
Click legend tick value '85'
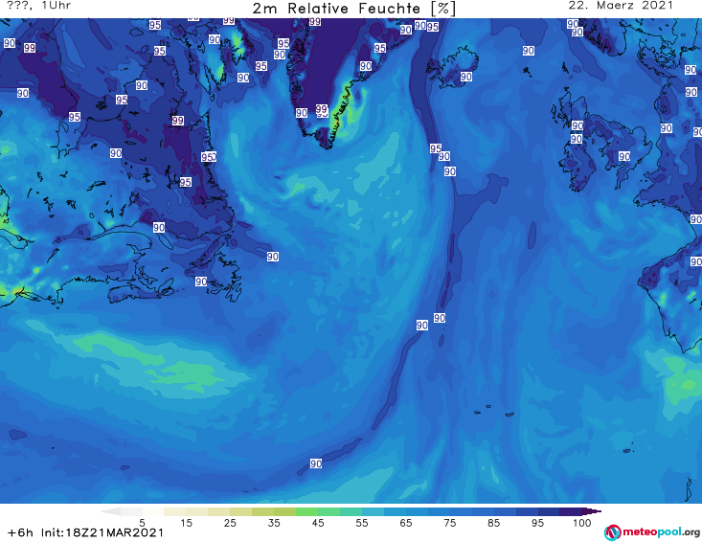[x=493, y=523]
